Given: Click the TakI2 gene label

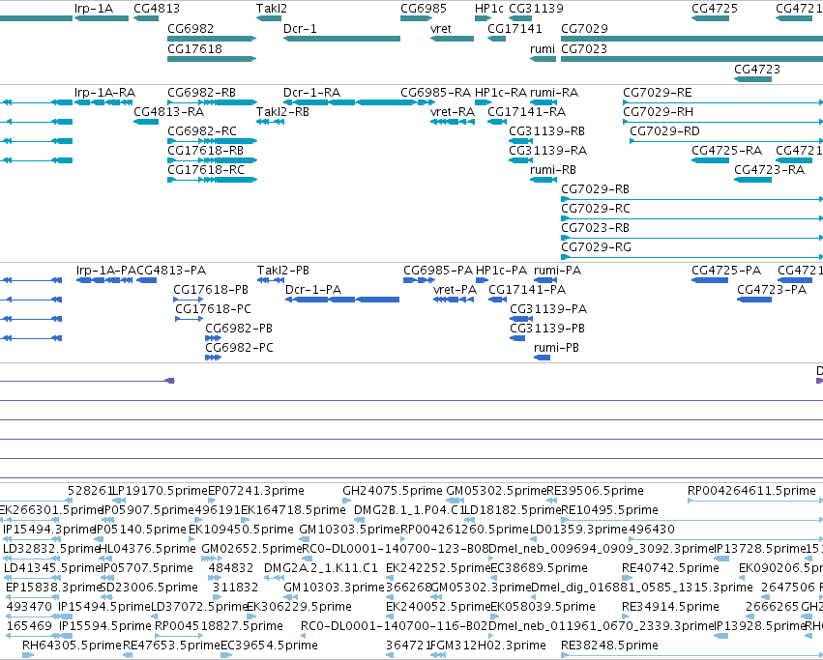Looking at the screenshot, I should [272, 9].
